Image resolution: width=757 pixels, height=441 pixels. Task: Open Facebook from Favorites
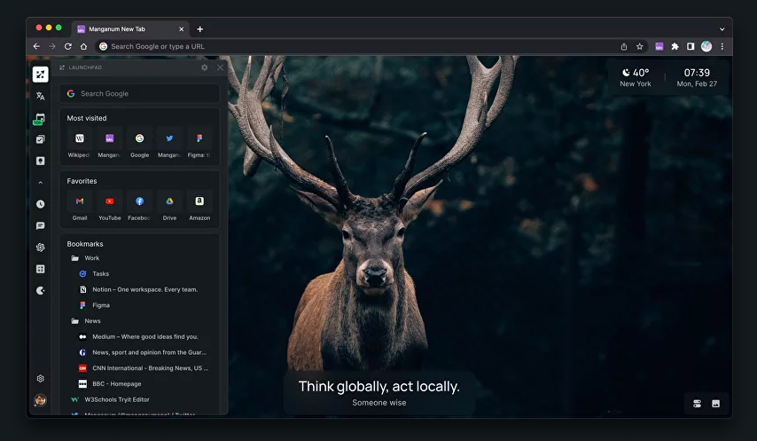coord(139,207)
